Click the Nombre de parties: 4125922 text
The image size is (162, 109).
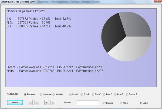pos(26,11)
